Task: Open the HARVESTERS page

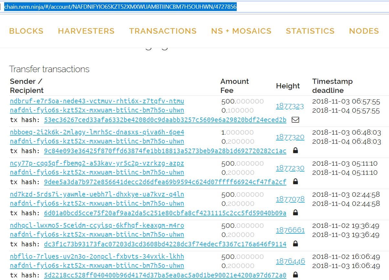Action: coord(86,31)
